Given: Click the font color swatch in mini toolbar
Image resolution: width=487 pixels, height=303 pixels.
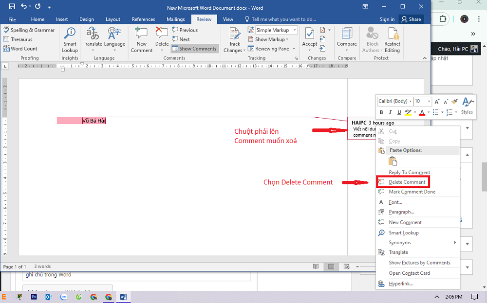Looking at the screenshot, I should 422,112.
